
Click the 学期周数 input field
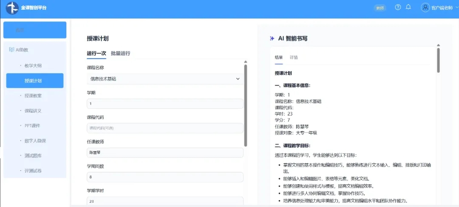pyautogui.click(x=165, y=177)
